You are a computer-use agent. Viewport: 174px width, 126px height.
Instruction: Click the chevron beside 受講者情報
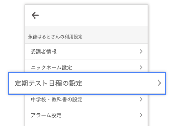click(x=141, y=51)
